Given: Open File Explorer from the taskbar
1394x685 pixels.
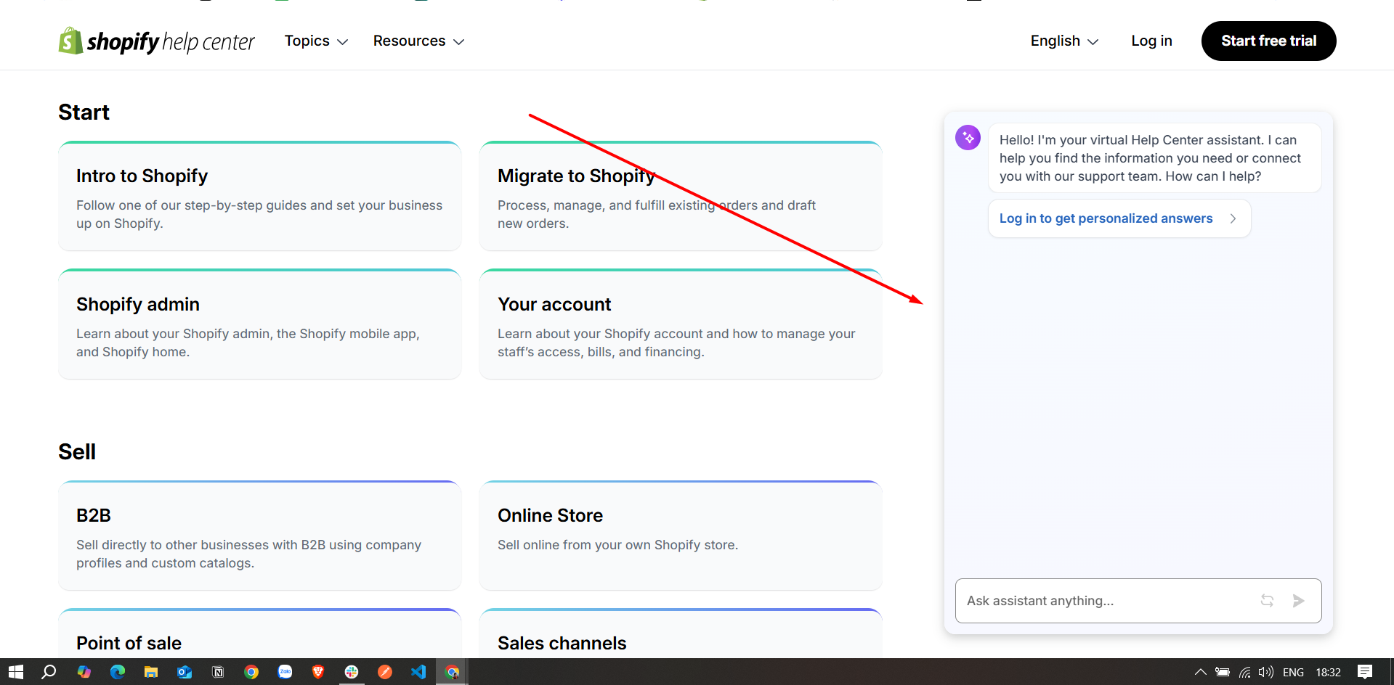Looking at the screenshot, I should pos(151,672).
